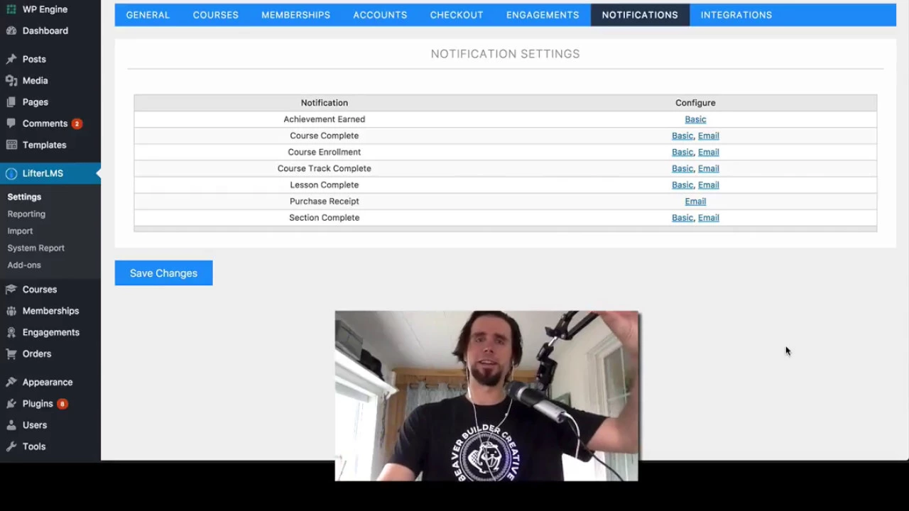Open Dashboard via its gauge icon
This screenshot has height=511, width=909.
11,31
